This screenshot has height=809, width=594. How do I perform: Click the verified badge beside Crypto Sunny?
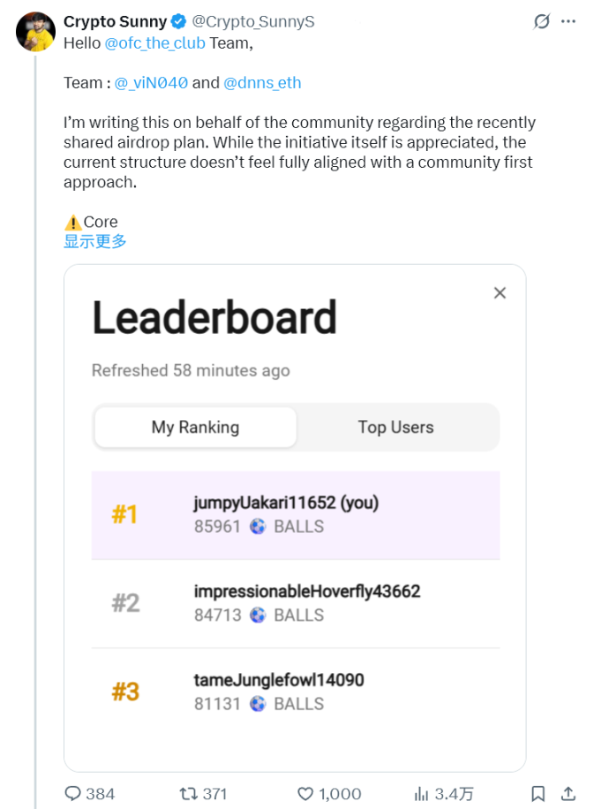[x=179, y=21]
